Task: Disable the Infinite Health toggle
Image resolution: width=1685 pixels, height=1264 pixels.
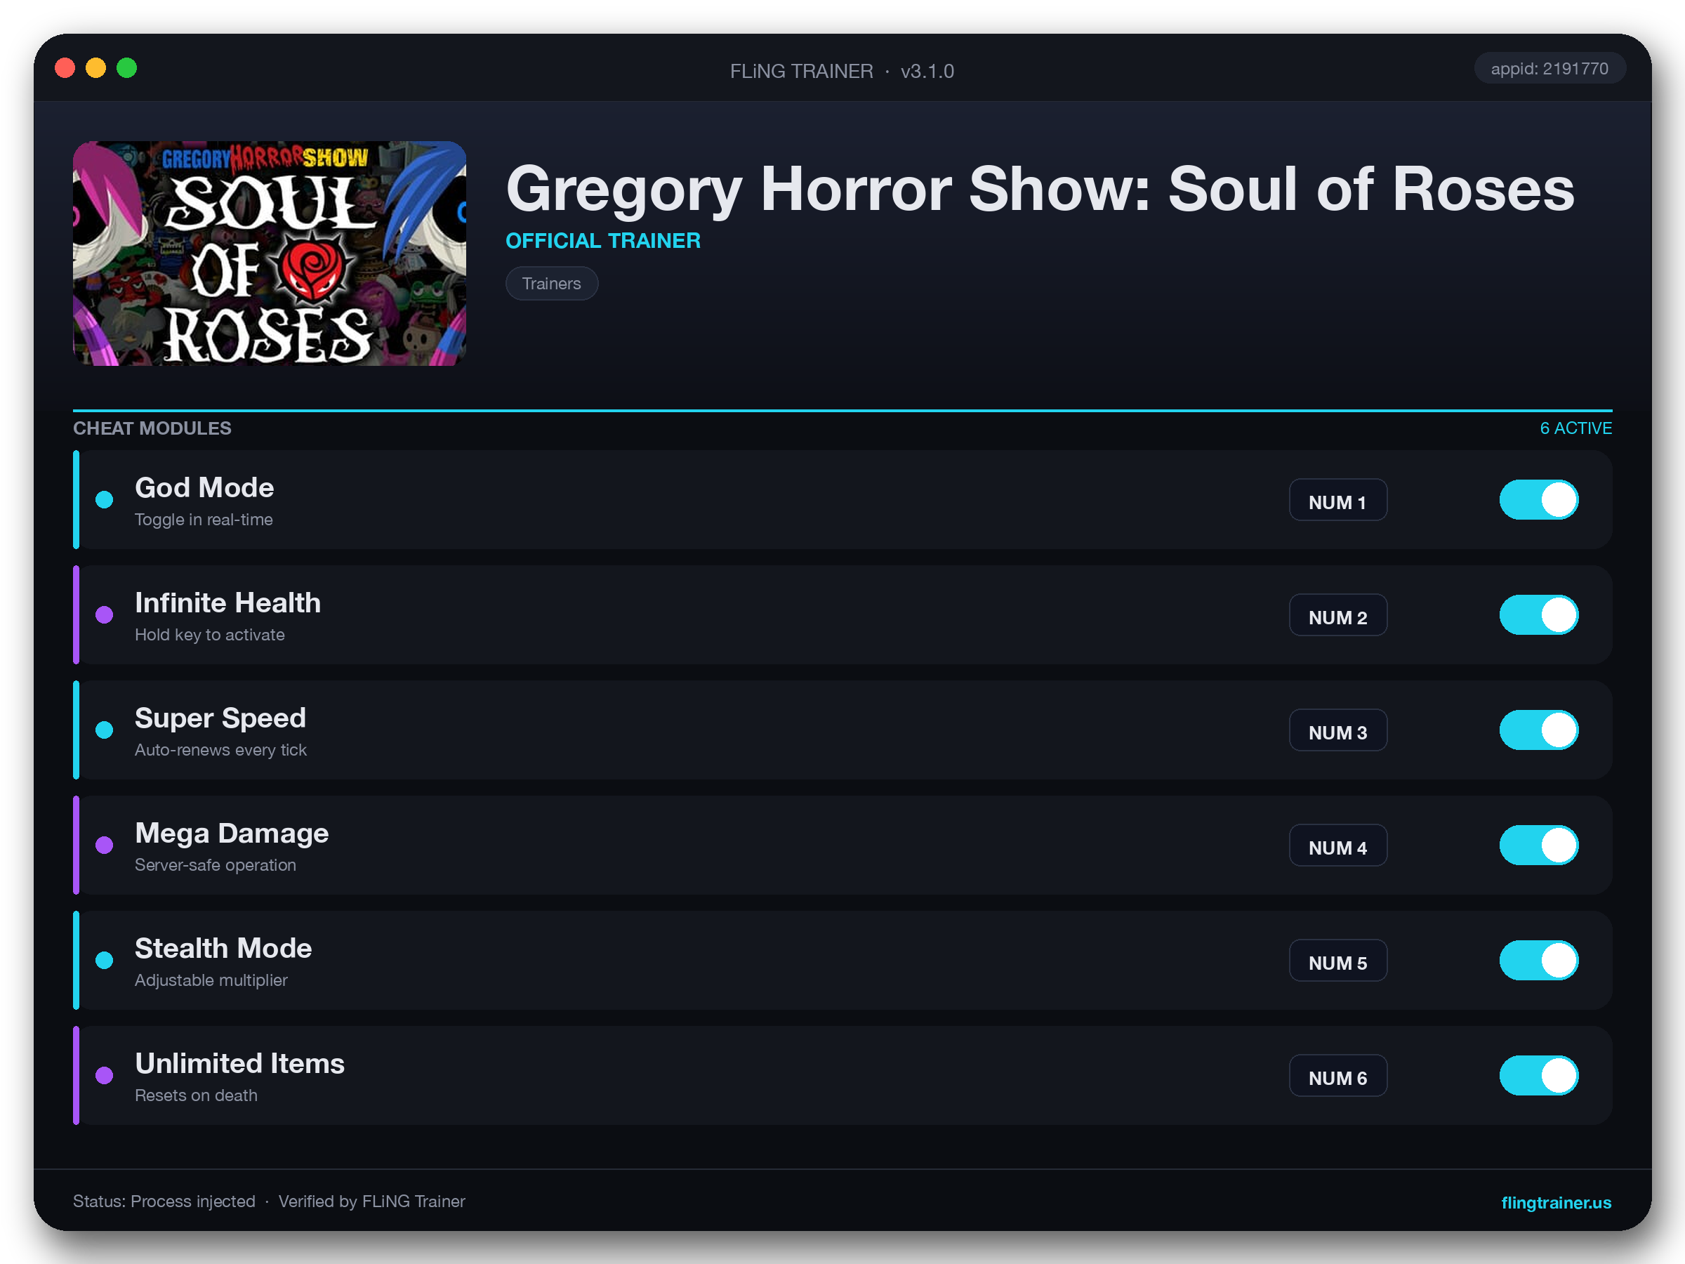Action: tap(1539, 615)
